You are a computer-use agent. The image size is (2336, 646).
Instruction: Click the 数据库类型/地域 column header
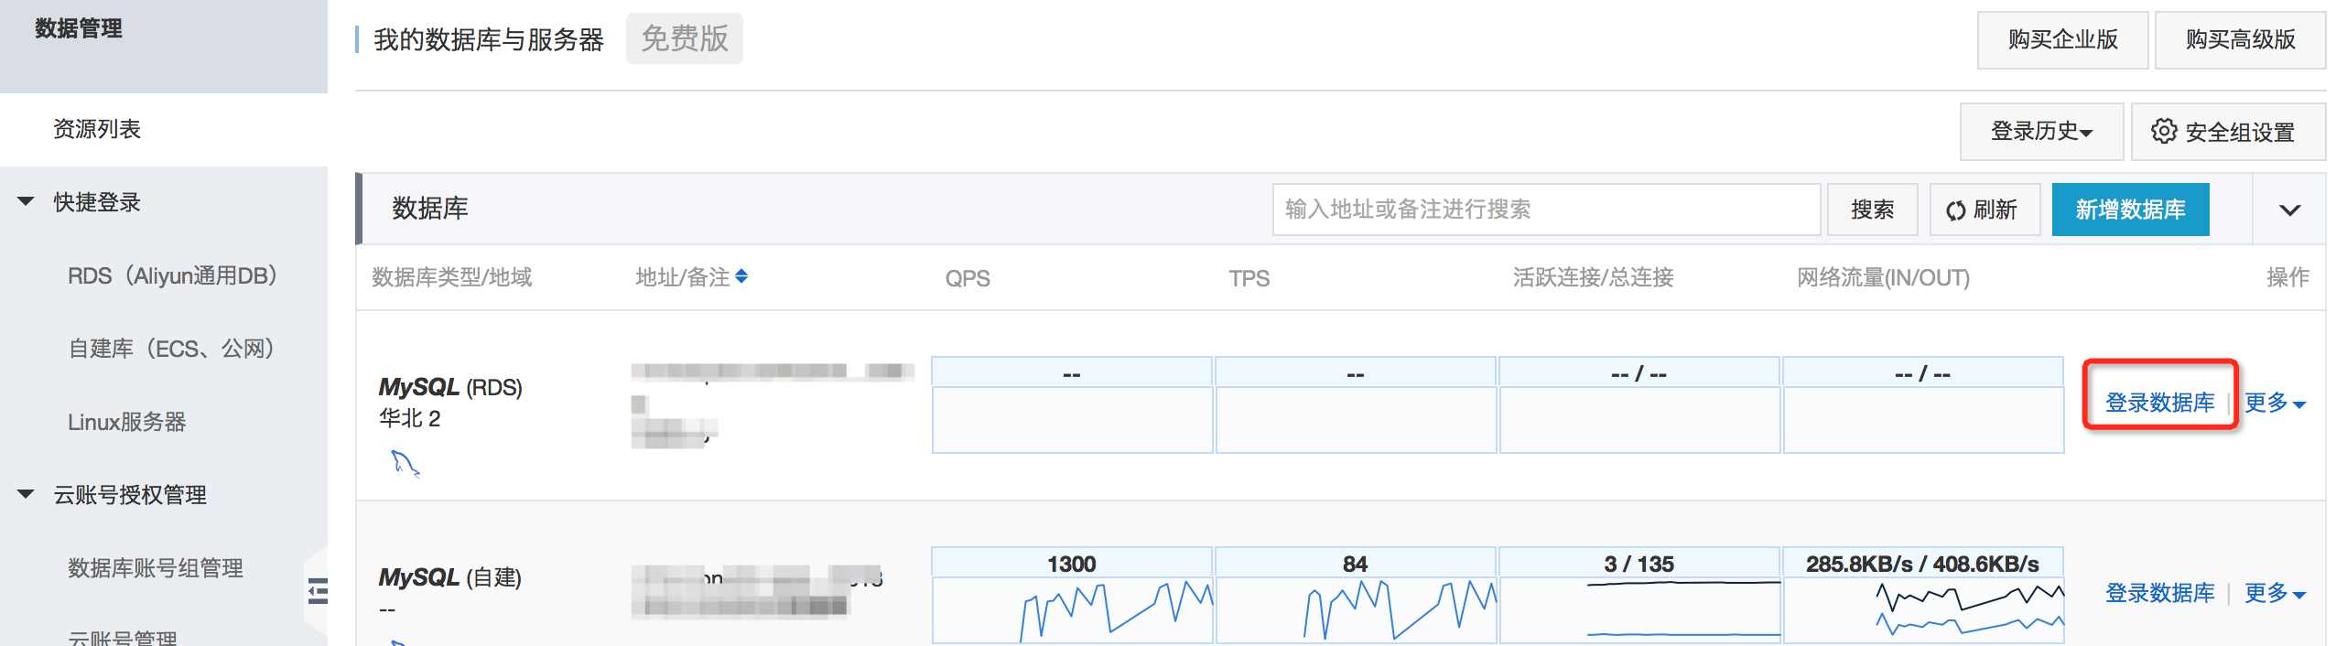pos(452,277)
